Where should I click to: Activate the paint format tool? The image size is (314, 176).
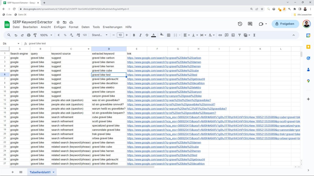pos(35,35)
